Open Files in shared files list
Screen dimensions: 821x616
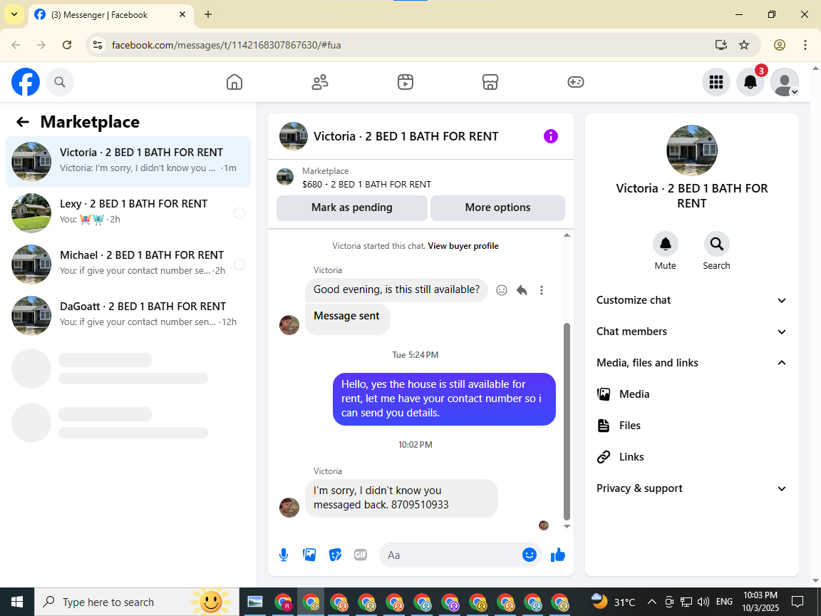click(691, 426)
